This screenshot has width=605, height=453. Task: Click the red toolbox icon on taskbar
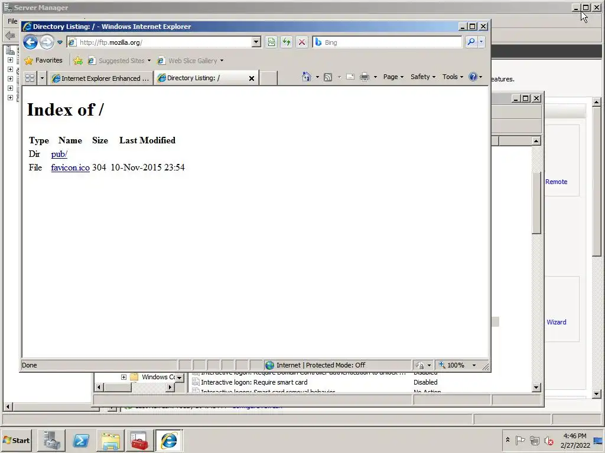(x=139, y=441)
